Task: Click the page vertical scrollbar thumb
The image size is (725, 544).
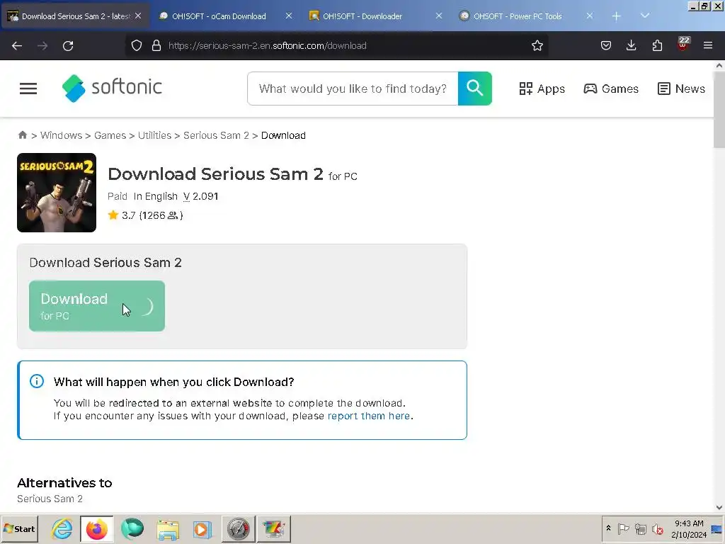Action: point(719,110)
